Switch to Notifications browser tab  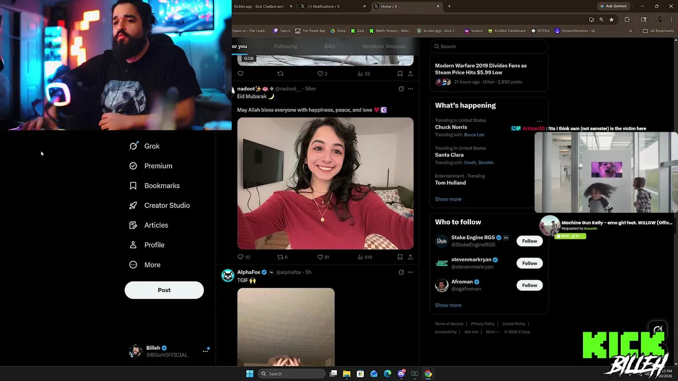[333, 6]
